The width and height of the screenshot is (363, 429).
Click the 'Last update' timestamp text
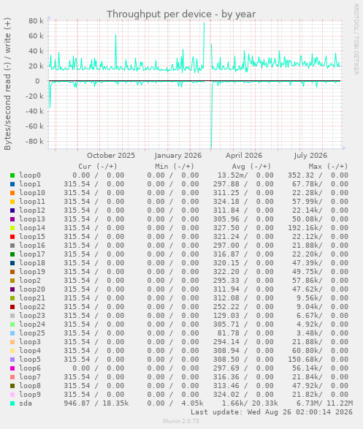pyautogui.click(x=272, y=411)
